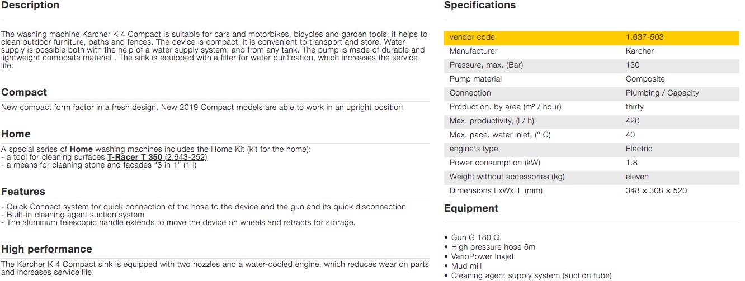The height and width of the screenshot is (281, 745).
Task: Click the engine's type Electric value
Action: (639, 149)
